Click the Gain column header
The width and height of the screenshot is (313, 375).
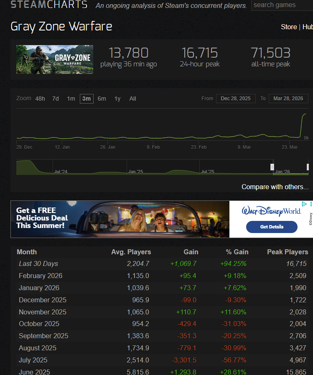[191, 252]
